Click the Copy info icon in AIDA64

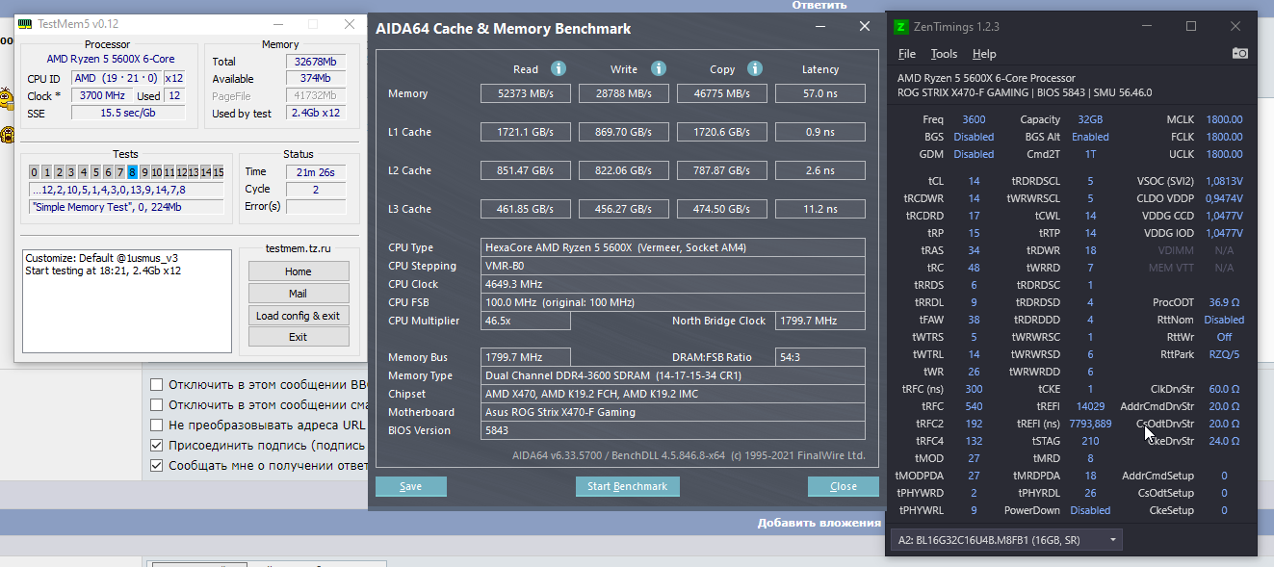click(755, 68)
